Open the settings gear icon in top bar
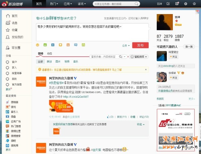 point(186,4)
